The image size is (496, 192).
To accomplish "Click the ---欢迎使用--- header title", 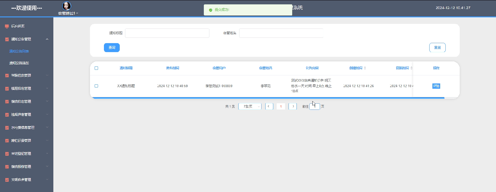I will point(27,8).
